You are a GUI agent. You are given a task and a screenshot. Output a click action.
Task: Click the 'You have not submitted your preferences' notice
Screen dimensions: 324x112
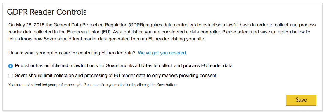click(x=93, y=85)
